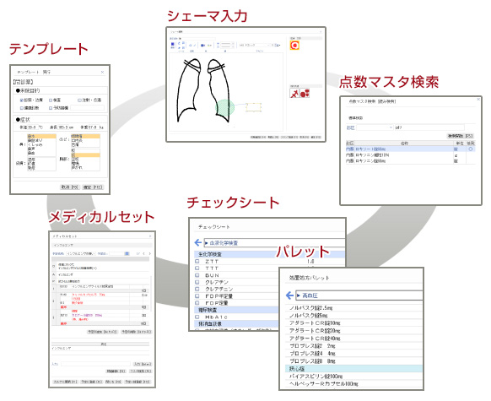This screenshot has width=491, height=401.
Task: Click the usage circle icon in master search results
Action: (x=471, y=149)
